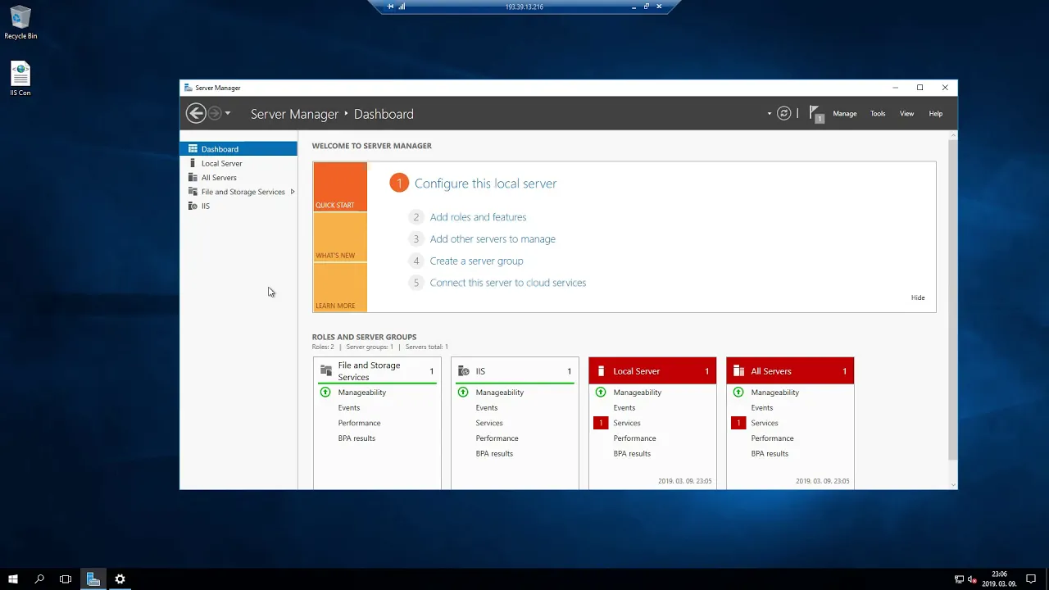The width and height of the screenshot is (1049, 590).
Task: Click Performance in the All Servers tile
Action: click(772, 438)
